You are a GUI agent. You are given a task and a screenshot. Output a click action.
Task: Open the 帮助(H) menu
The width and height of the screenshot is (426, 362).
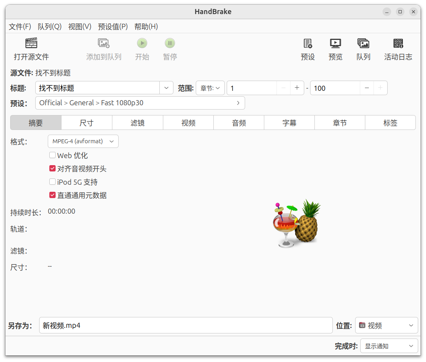146,27
